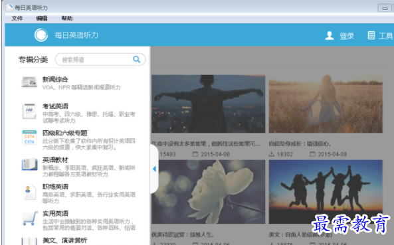The width and height of the screenshot is (394, 245).
Task: Click the download icon beside 18302
Action: [x=272, y=154]
